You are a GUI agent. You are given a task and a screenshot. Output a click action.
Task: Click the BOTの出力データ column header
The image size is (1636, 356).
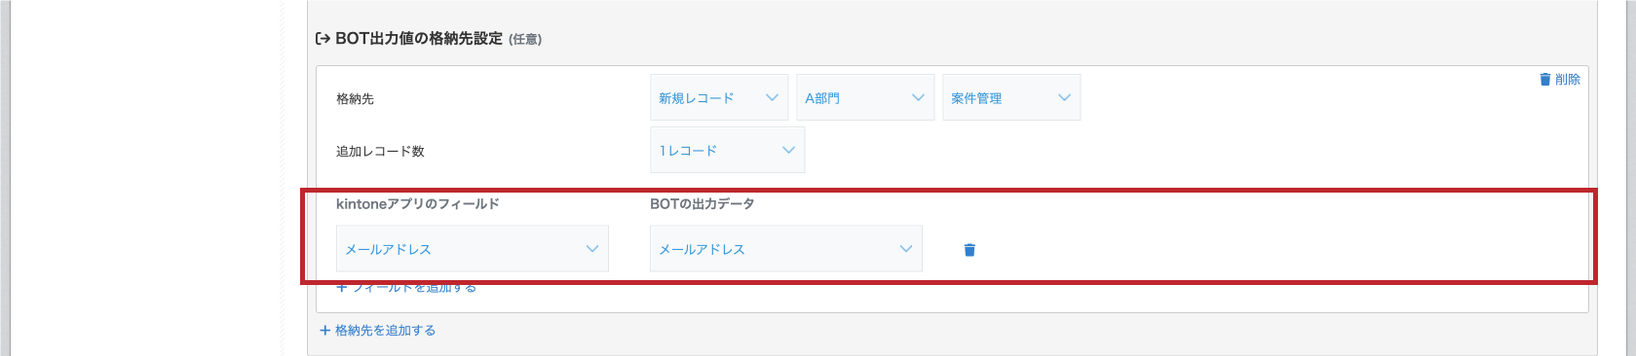coord(703,203)
